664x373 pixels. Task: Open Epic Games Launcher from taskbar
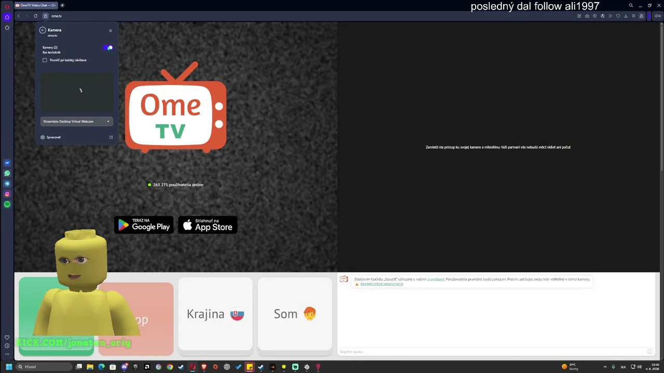tap(136, 367)
